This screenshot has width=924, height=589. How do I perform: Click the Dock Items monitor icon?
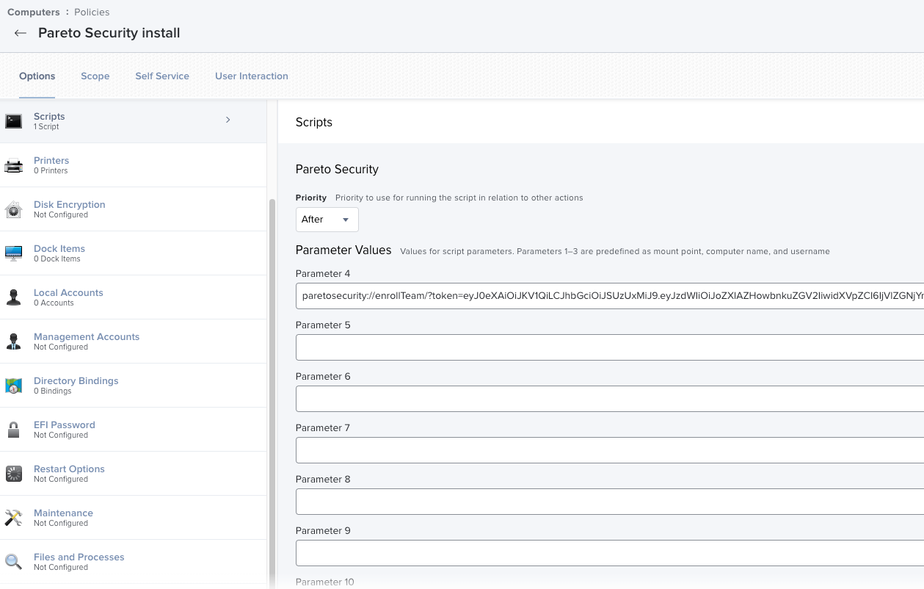13,253
